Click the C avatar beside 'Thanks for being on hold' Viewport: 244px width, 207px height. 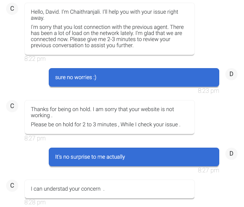coord(12,106)
